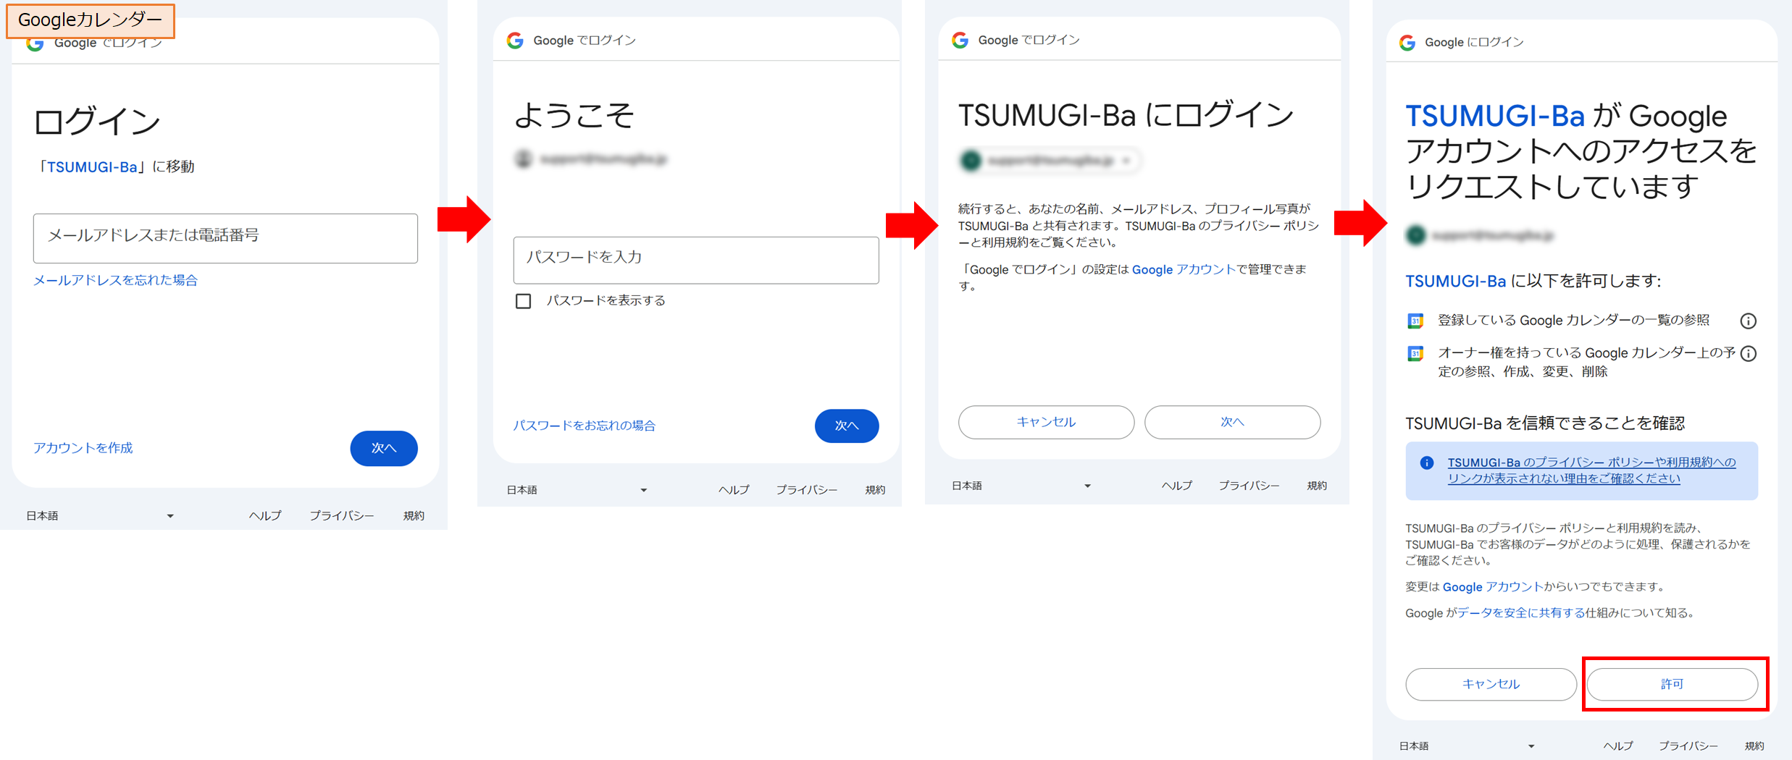Screen dimensions: 1792x760
Task: Click the Google logo on the ようこそ panel
Action: click(515, 41)
